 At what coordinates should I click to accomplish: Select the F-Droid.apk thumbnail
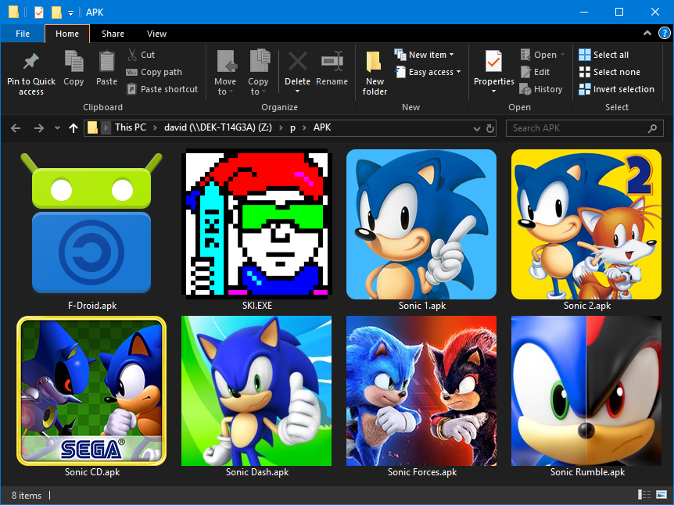[91, 223]
